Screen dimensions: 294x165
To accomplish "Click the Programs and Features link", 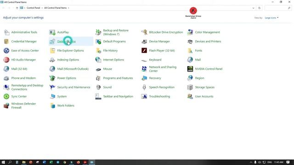I will [x=118, y=78].
